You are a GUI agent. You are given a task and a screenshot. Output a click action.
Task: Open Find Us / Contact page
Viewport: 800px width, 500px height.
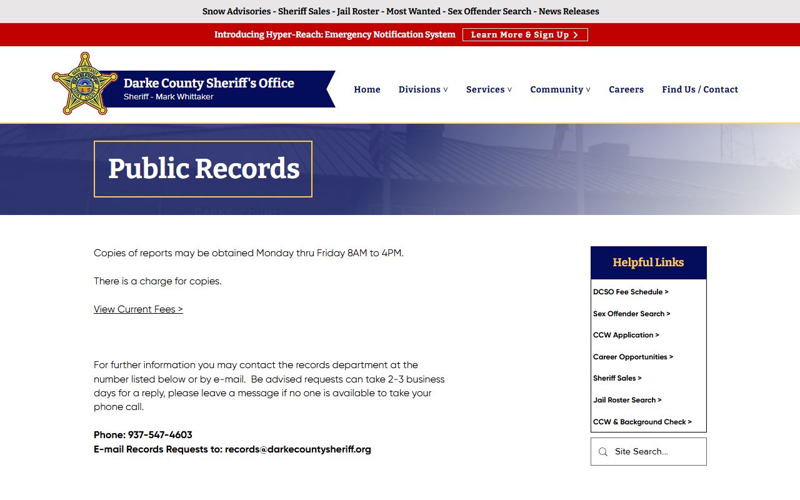coord(700,89)
